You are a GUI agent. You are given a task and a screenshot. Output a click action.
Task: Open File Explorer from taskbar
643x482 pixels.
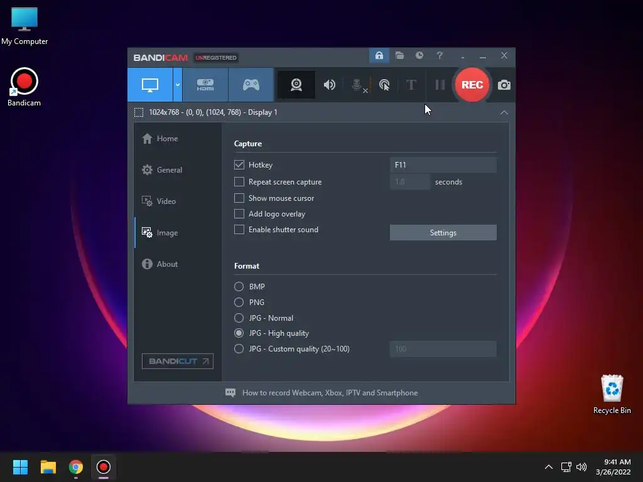coord(48,467)
